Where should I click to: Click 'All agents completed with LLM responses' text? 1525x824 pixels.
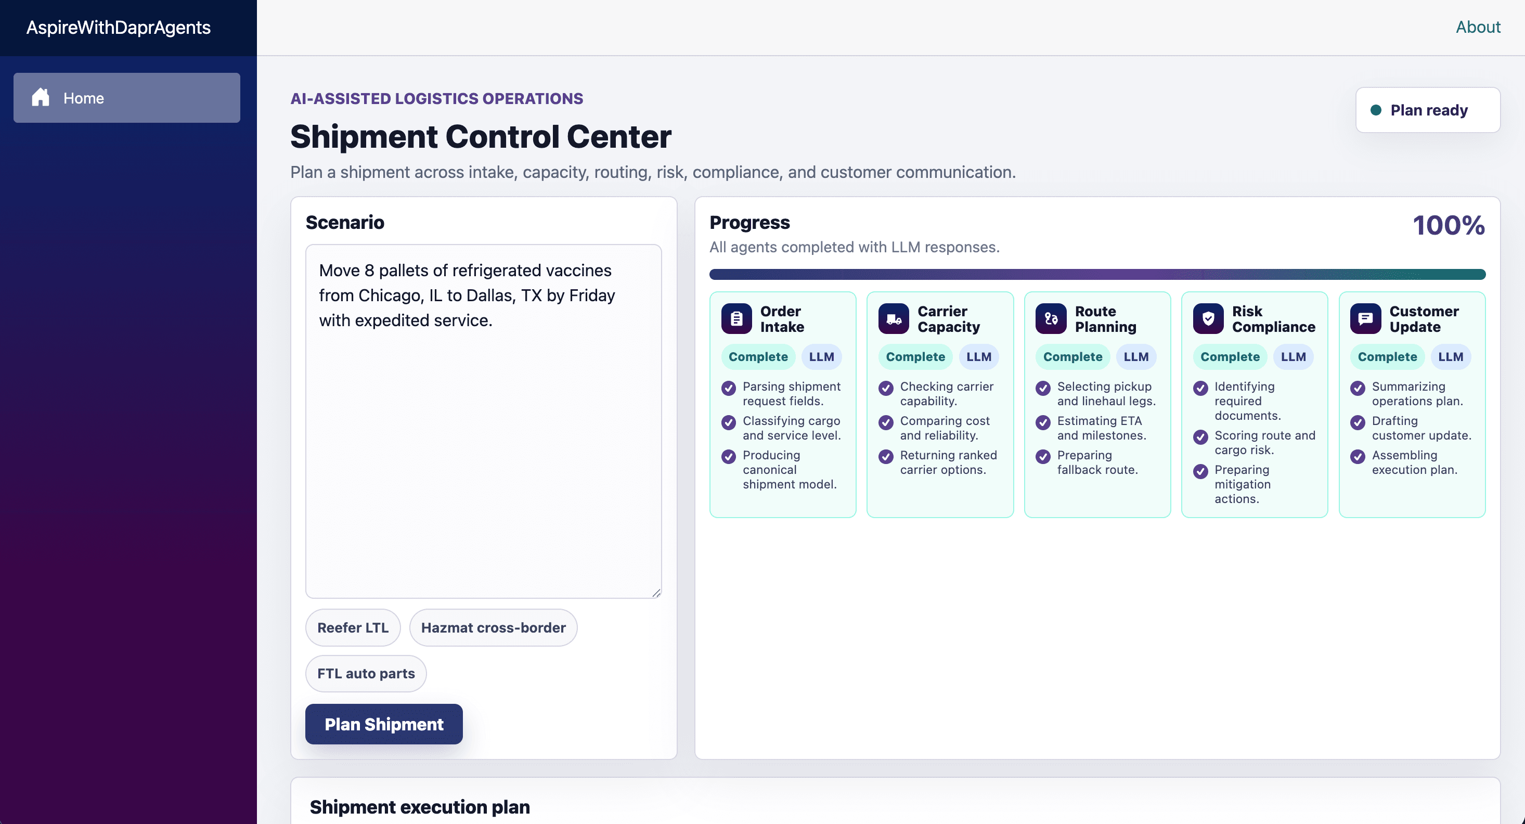point(854,247)
